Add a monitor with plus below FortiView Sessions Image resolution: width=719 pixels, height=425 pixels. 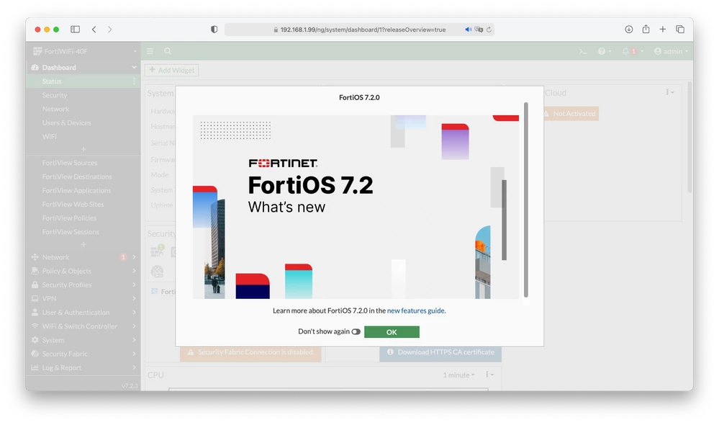83,244
